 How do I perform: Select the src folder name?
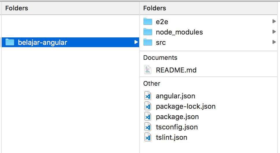(x=161, y=43)
